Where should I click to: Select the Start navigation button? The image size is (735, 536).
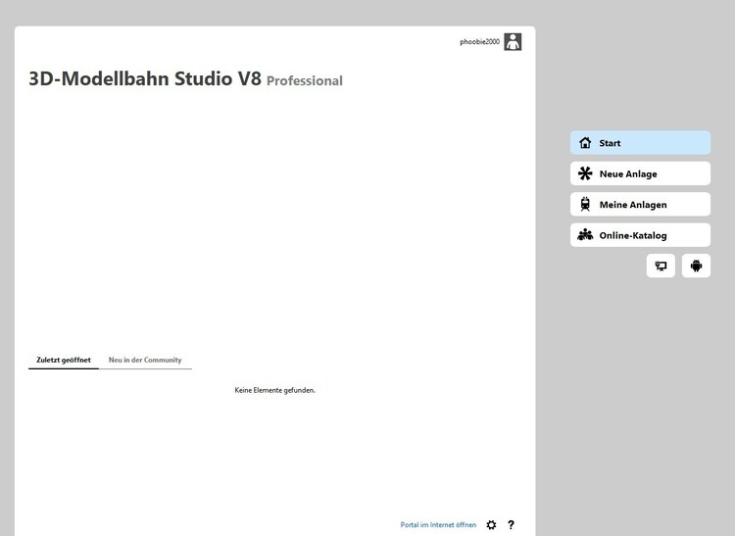(640, 143)
